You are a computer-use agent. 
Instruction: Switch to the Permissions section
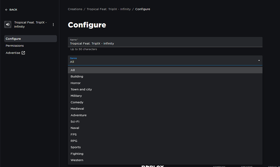point(14,46)
